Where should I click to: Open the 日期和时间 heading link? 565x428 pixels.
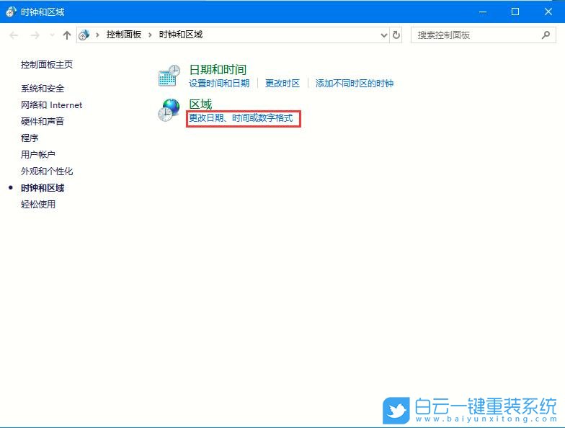point(218,69)
